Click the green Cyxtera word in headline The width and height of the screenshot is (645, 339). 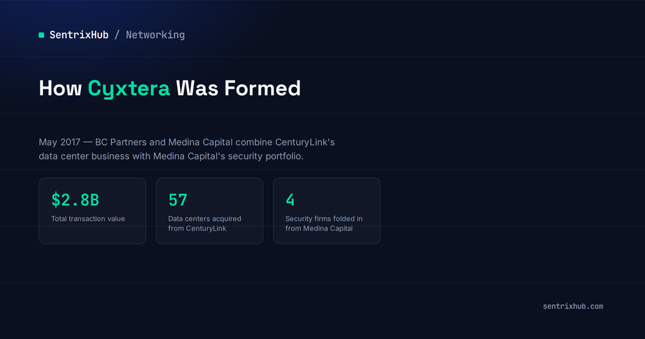point(128,88)
